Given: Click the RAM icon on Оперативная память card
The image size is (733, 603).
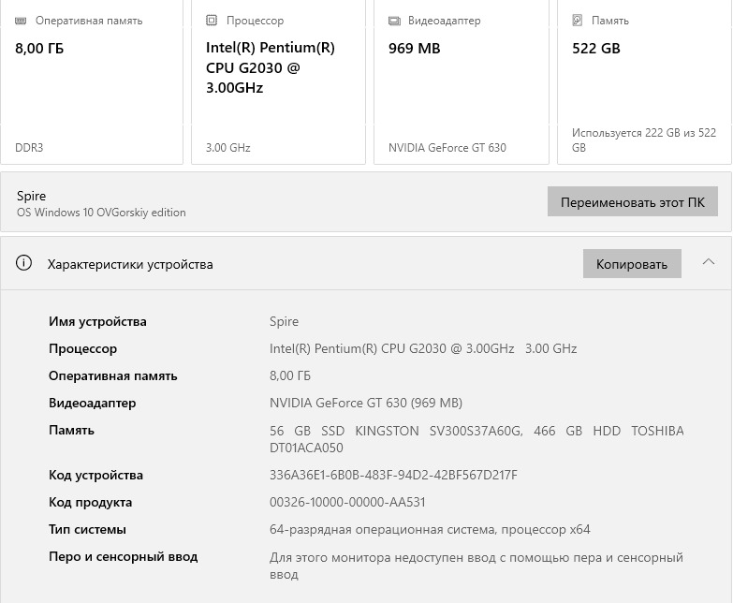Looking at the screenshot, I should [x=22, y=20].
